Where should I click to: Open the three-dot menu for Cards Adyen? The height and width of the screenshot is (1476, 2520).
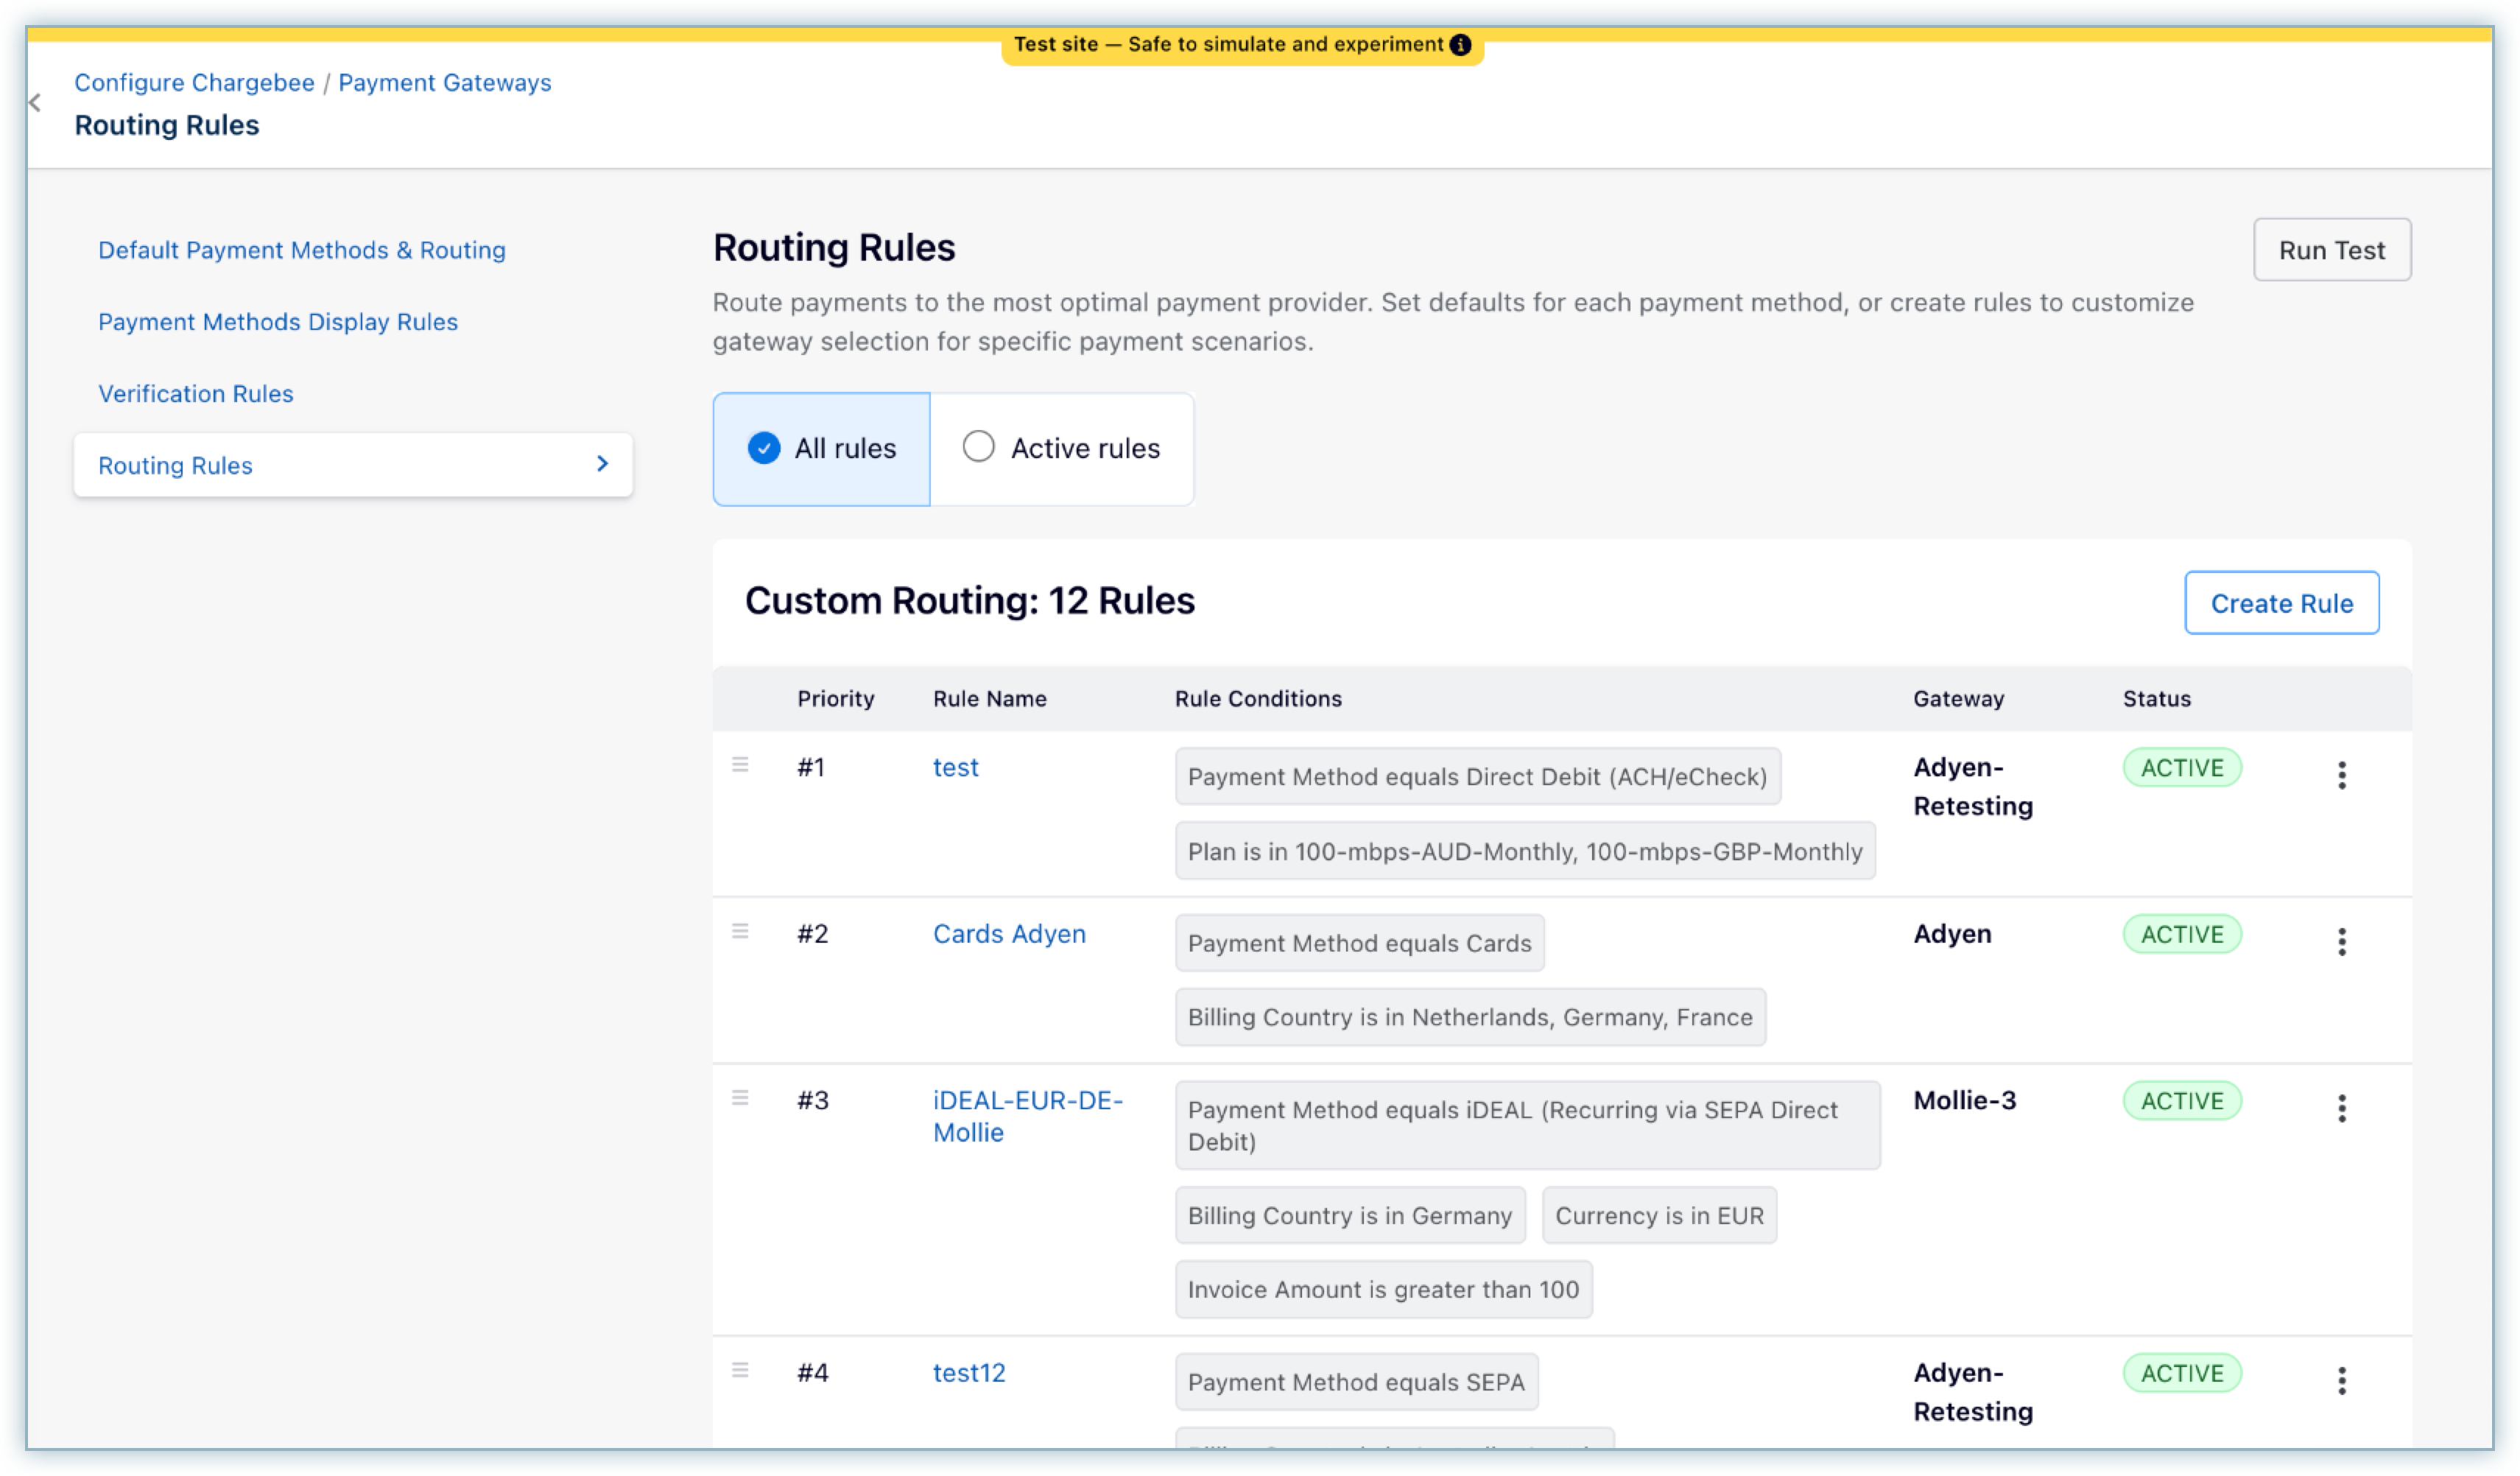coord(2342,942)
